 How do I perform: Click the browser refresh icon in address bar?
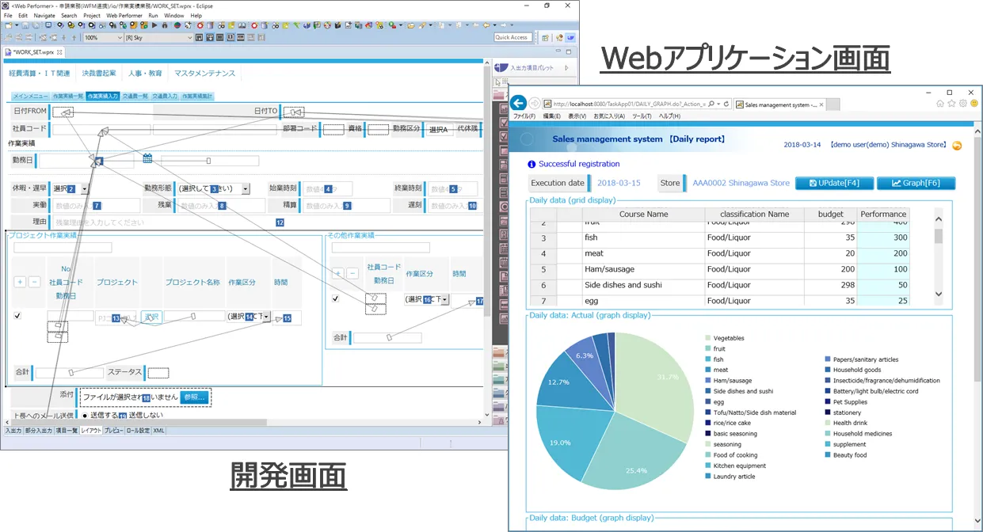(x=727, y=104)
